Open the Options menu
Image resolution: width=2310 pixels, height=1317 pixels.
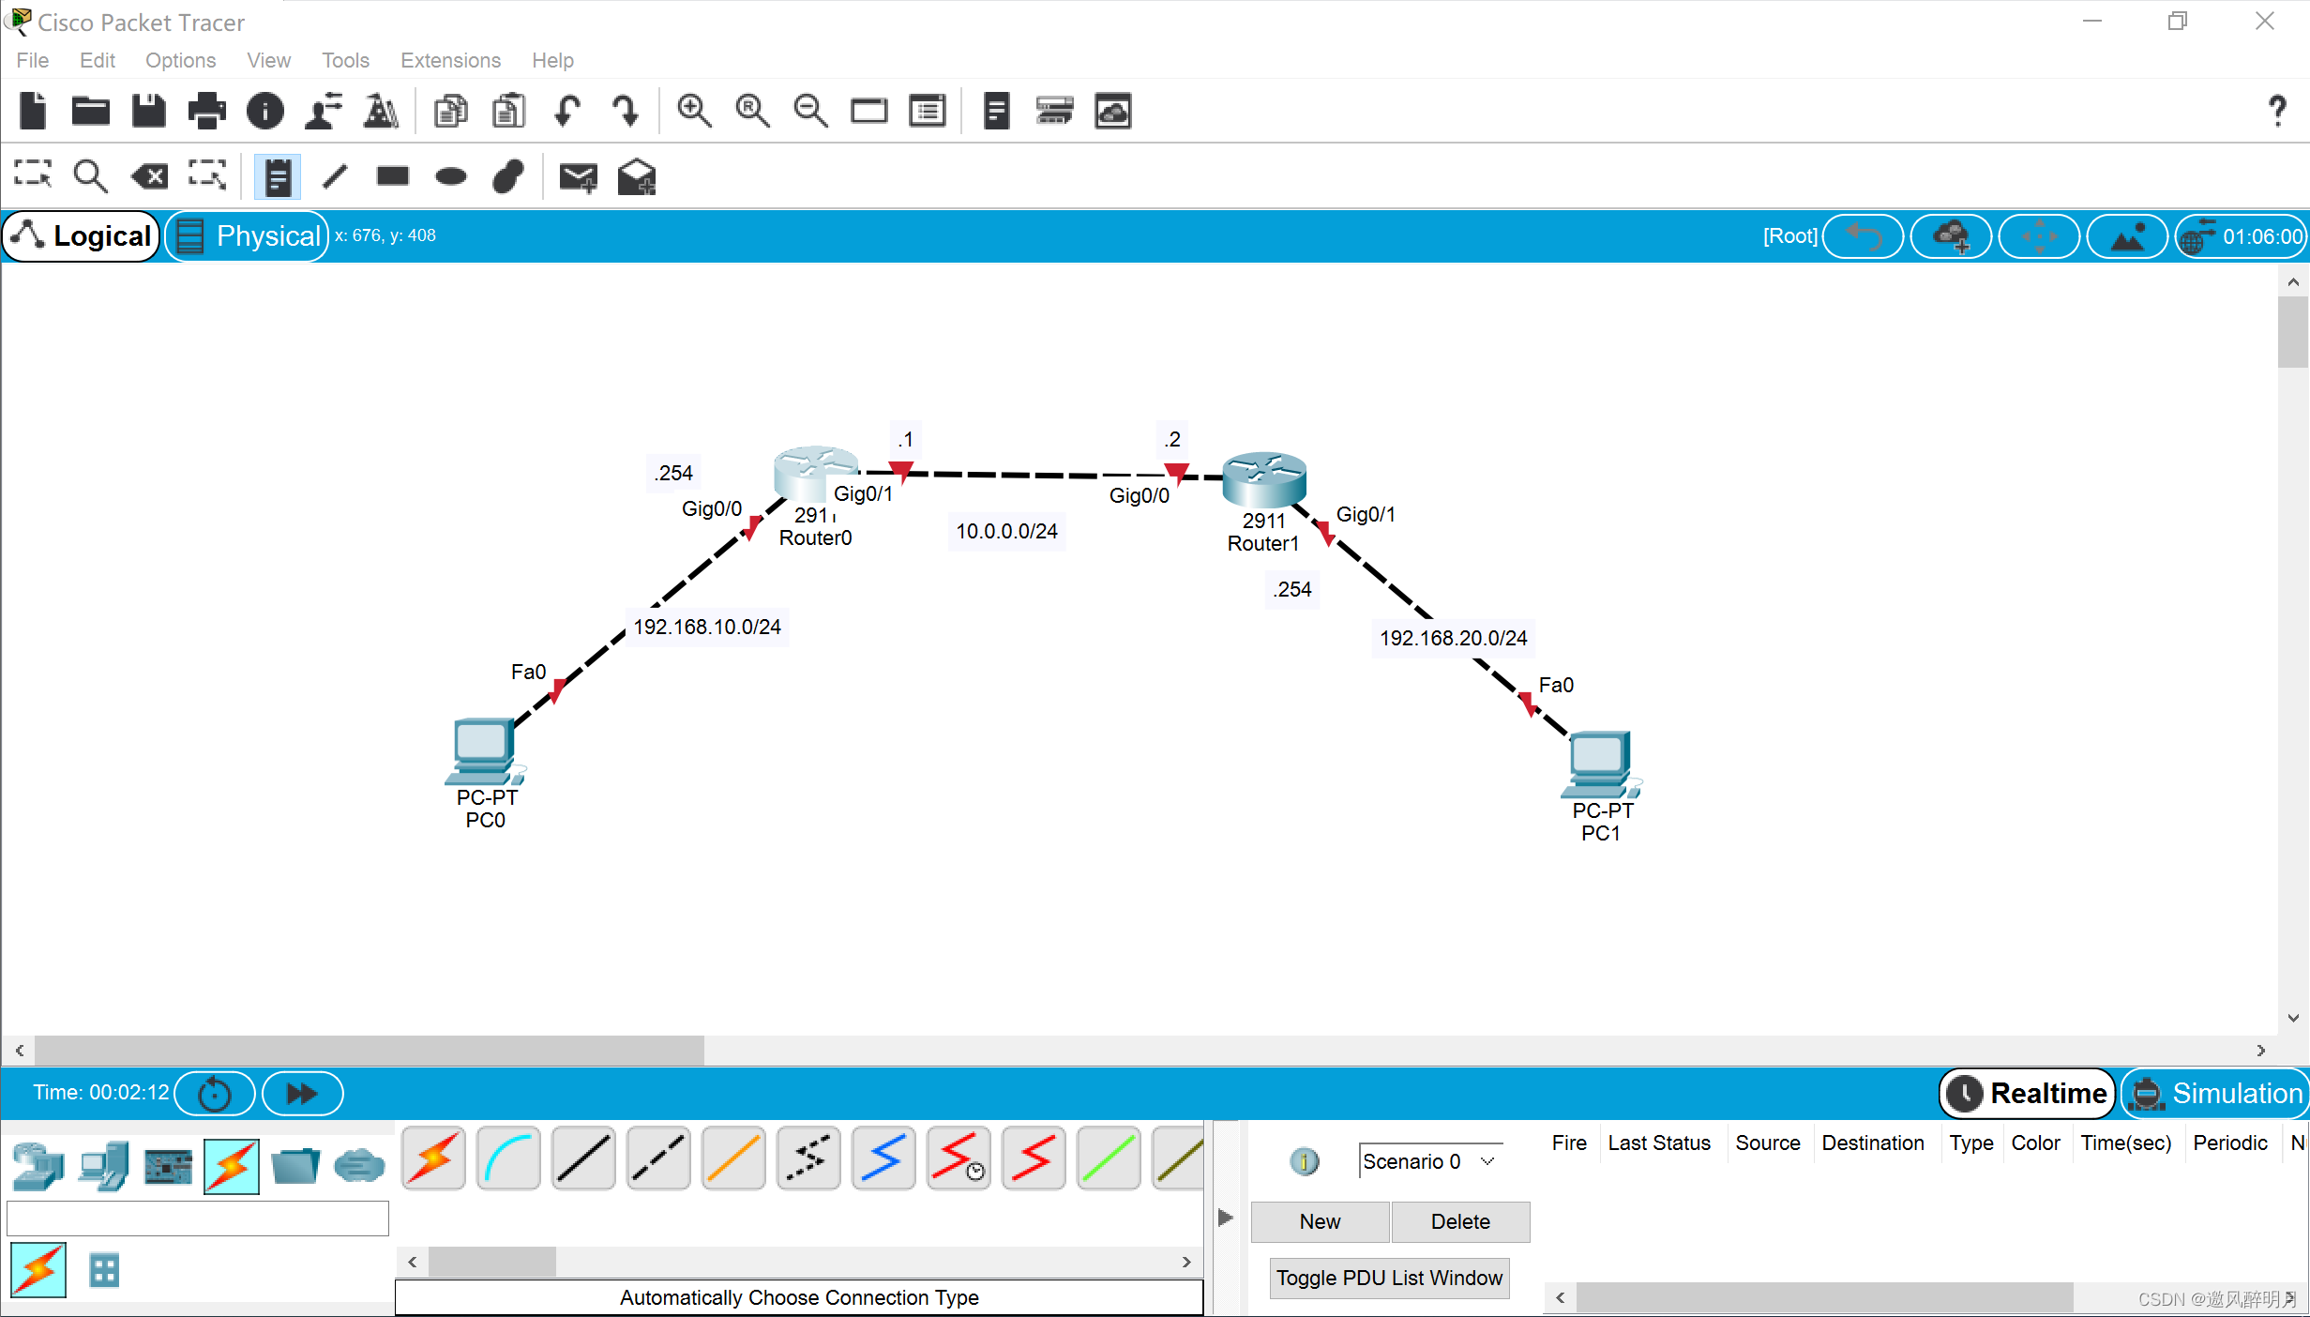[x=180, y=60]
